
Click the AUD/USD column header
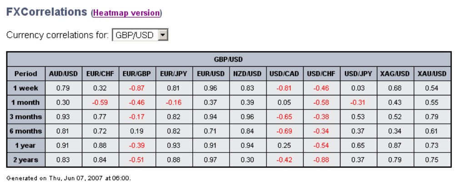coord(63,74)
